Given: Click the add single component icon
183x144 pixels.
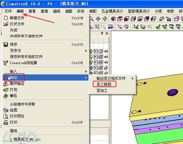Looking at the screenshot, I should pos(158,27).
